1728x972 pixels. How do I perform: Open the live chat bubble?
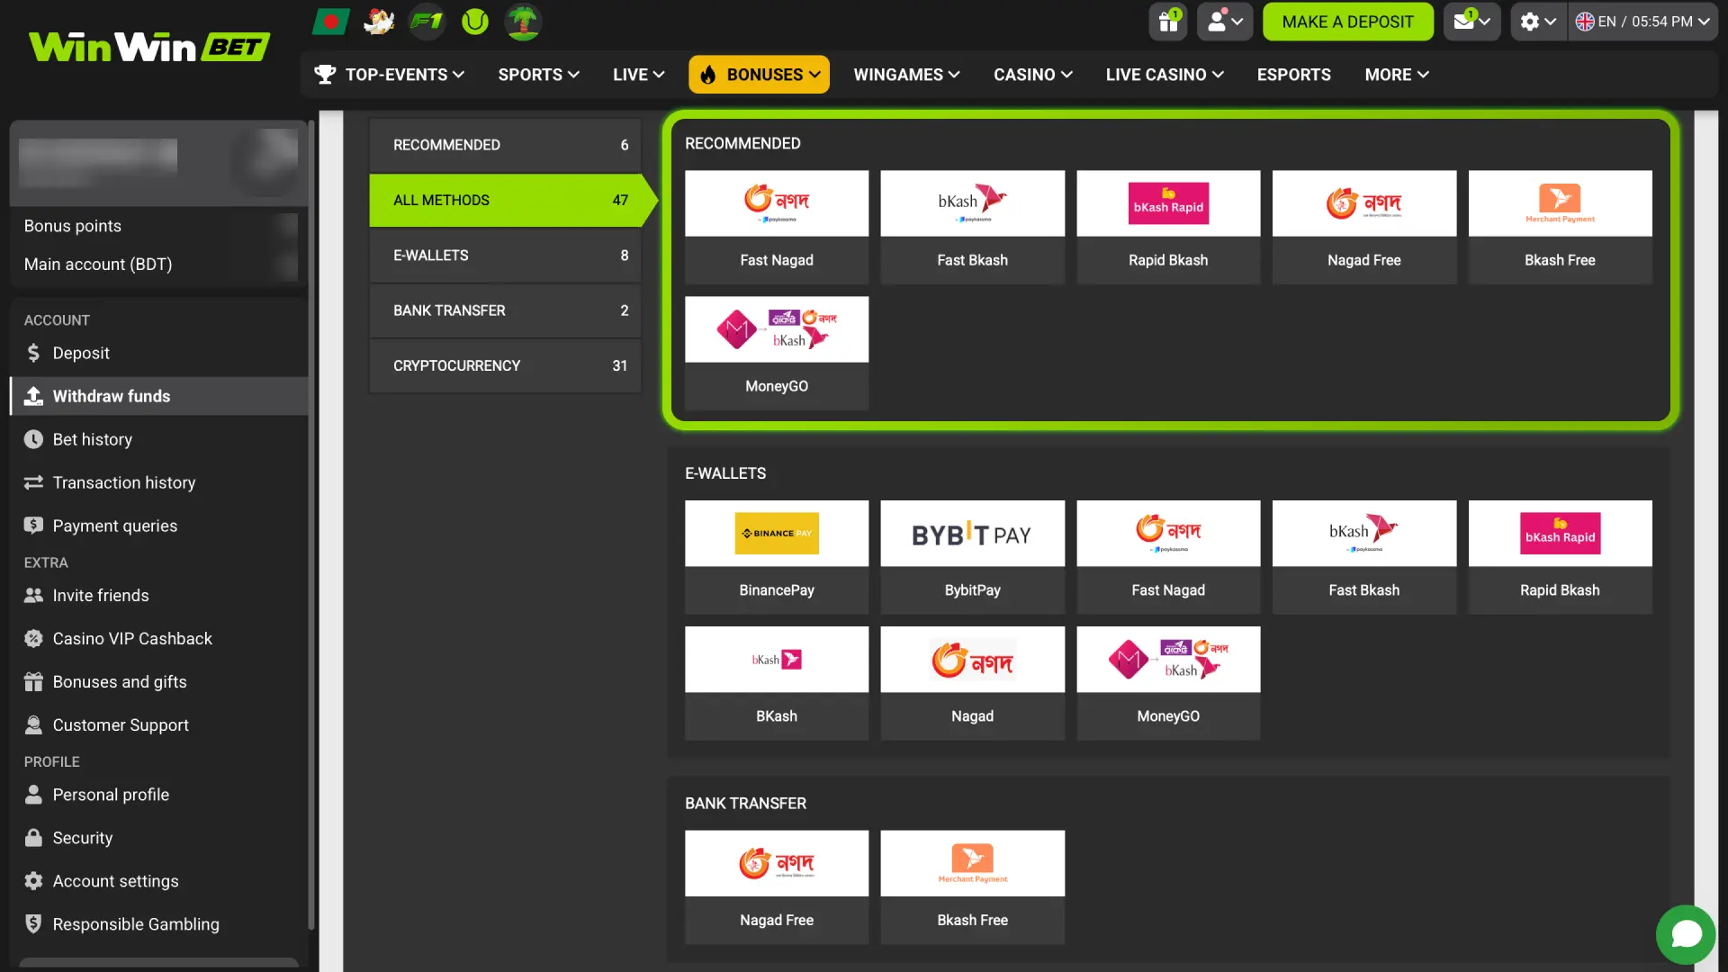pyautogui.click(x=1686, y=934)
